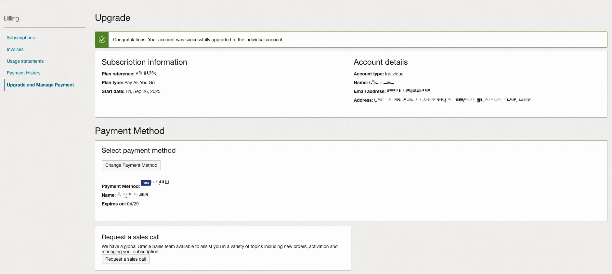Click the Payment Method label beside the card
Screen dimensions: 612x274
pyautogui.click(x=121, y=186)
